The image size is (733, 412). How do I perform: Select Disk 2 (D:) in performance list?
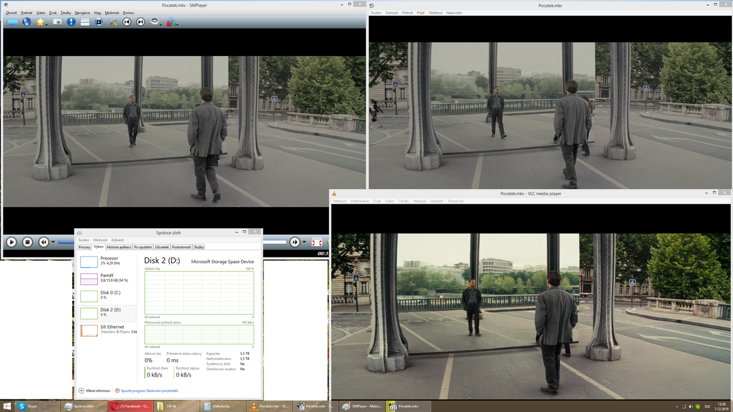coord(107,313)
